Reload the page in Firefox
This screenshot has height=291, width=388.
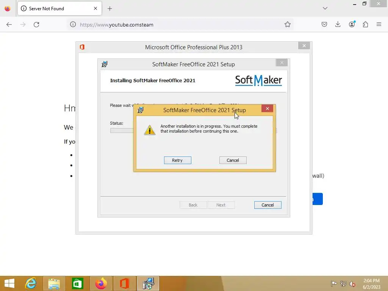(36, 25)
